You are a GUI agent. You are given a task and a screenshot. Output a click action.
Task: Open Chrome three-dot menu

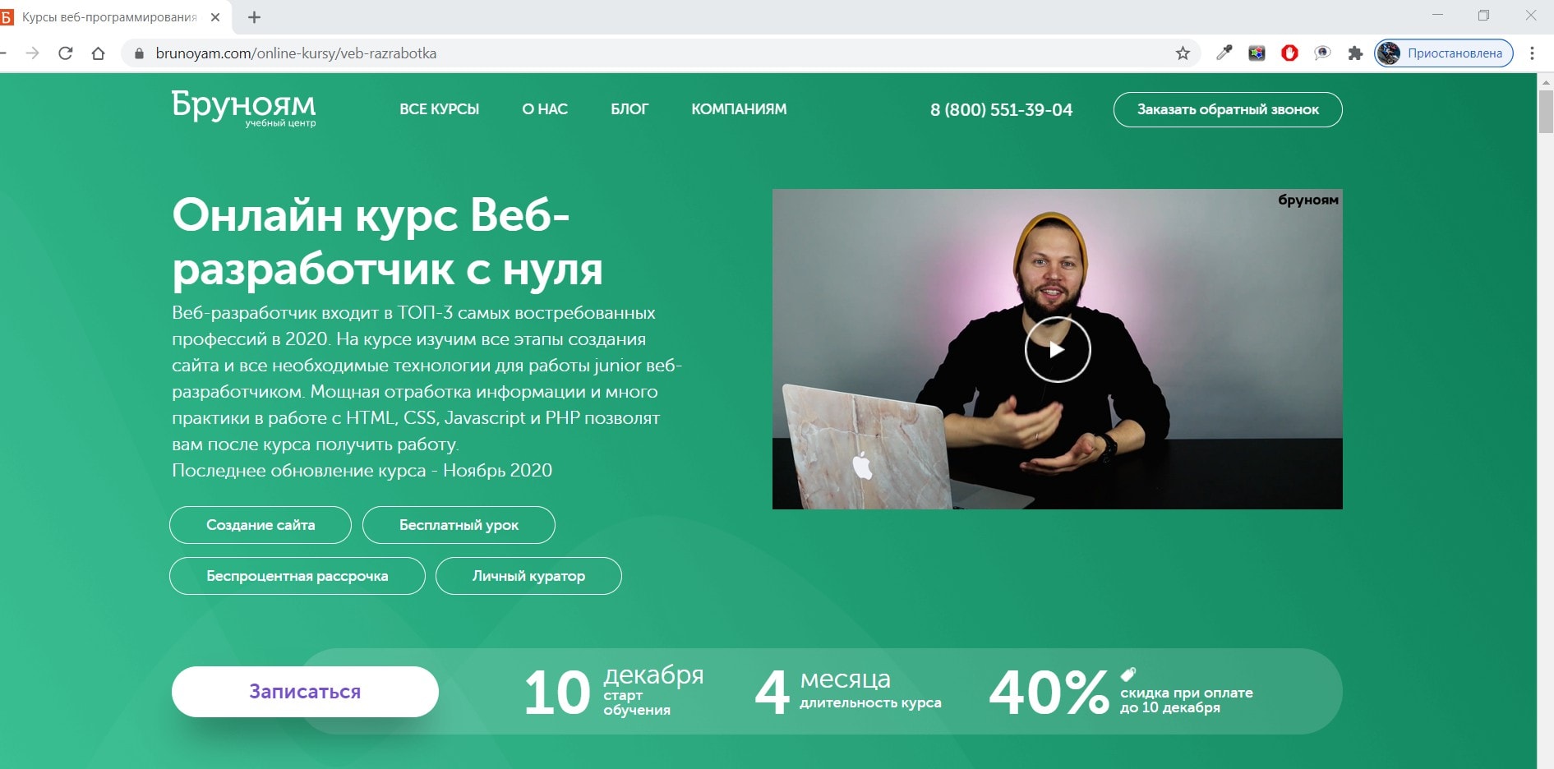tap(1532, 53)
